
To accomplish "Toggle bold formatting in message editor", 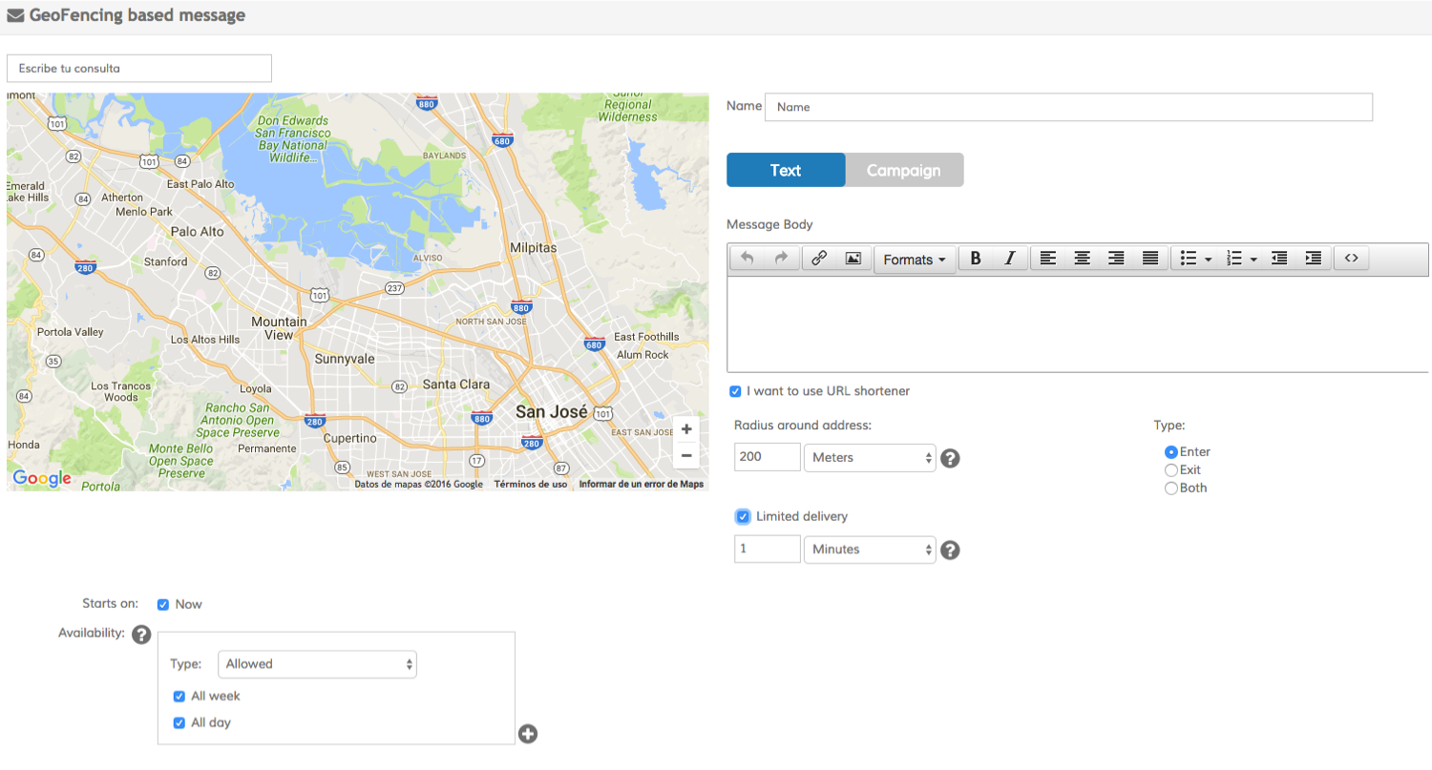I will 975,259.
